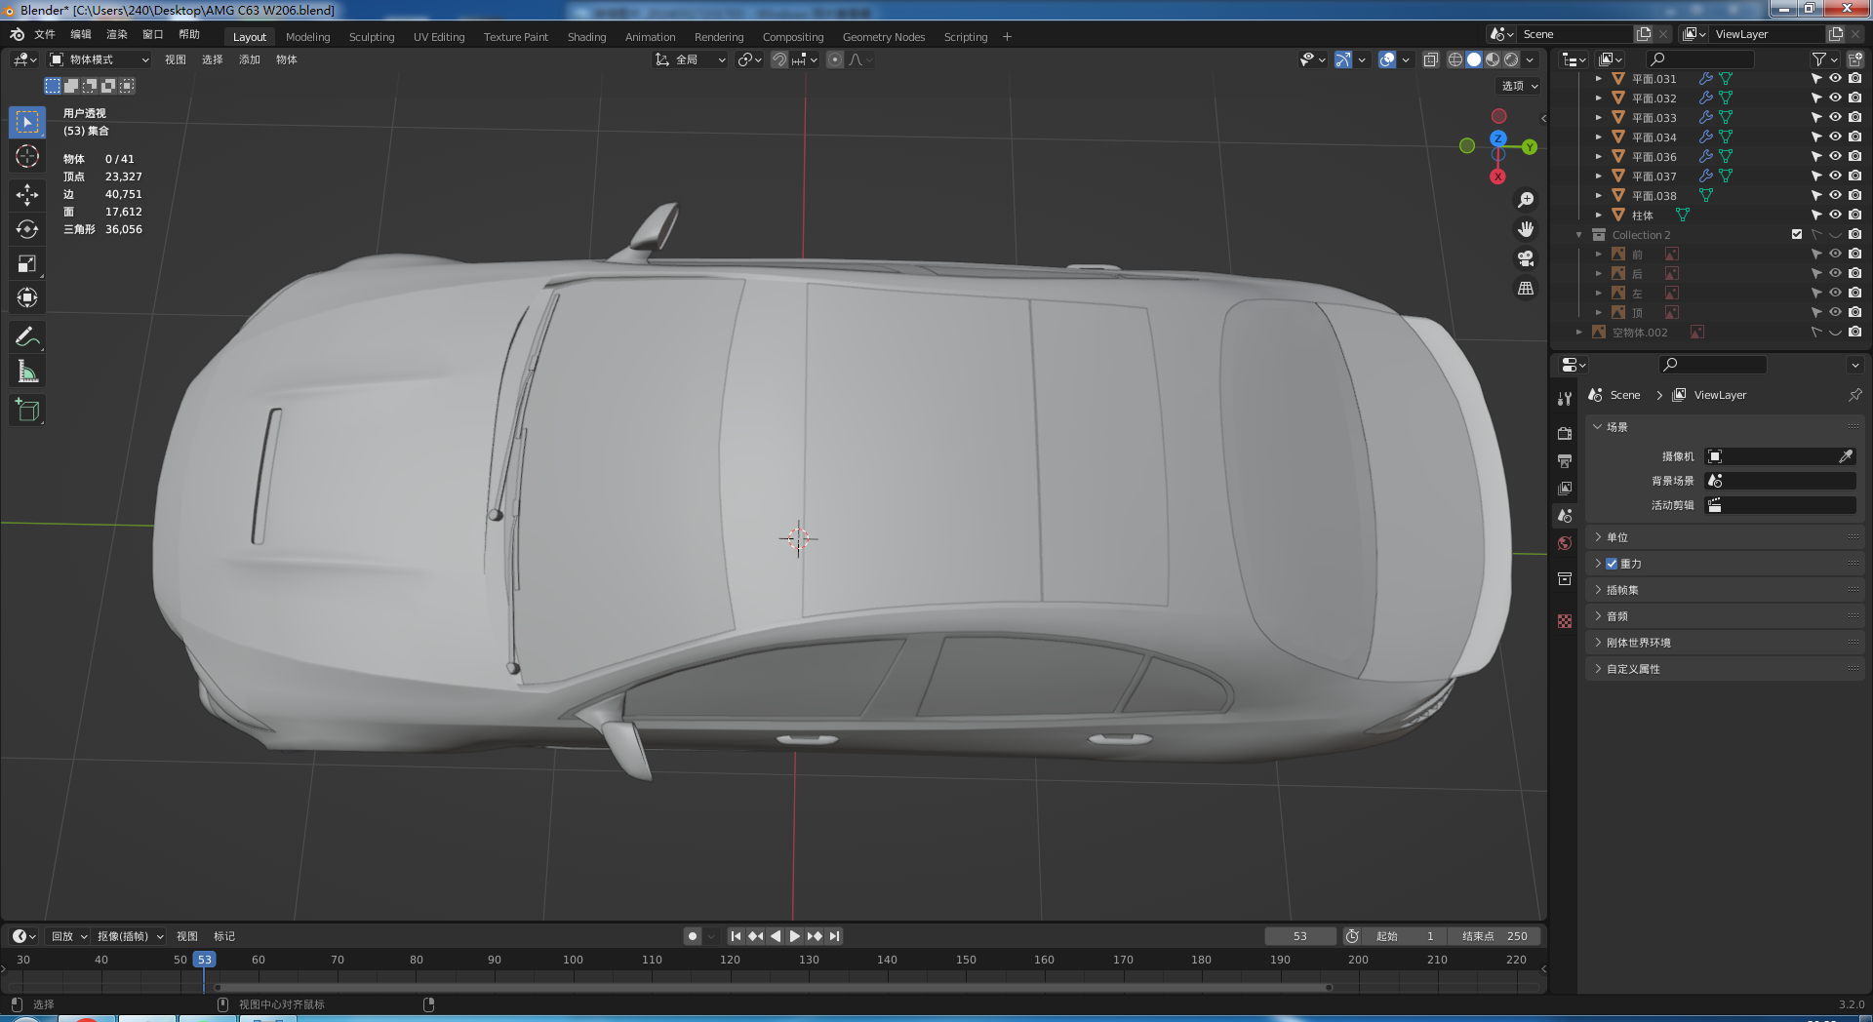The width and height of the screenshot is (1873, 1022).
Task: Expand the 单位 units panel
Action: click(x=1617, y=537)
